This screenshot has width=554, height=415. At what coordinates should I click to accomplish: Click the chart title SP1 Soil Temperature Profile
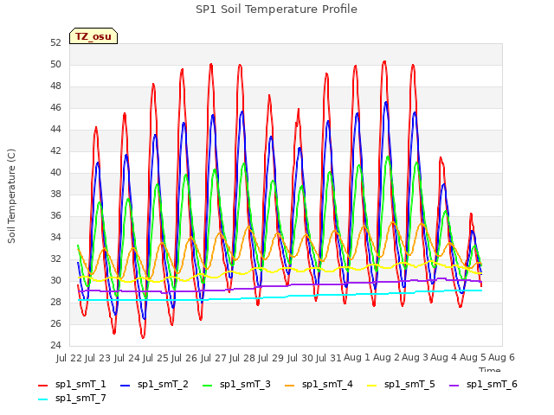point(276,10)
